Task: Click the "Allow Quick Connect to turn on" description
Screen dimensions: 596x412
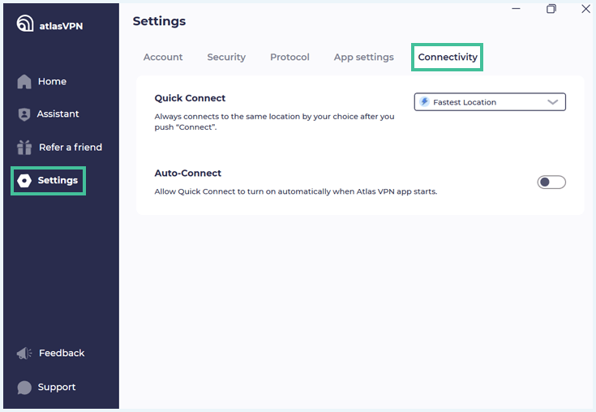Action: tap(296, 191)
